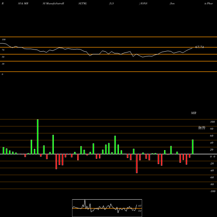217x217 pixels.
Task: Click the 'is Phar' header text
Action: 209,3
